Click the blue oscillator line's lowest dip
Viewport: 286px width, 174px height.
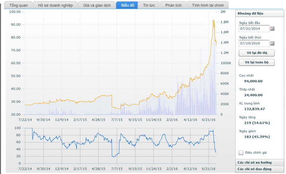point(113,157)
